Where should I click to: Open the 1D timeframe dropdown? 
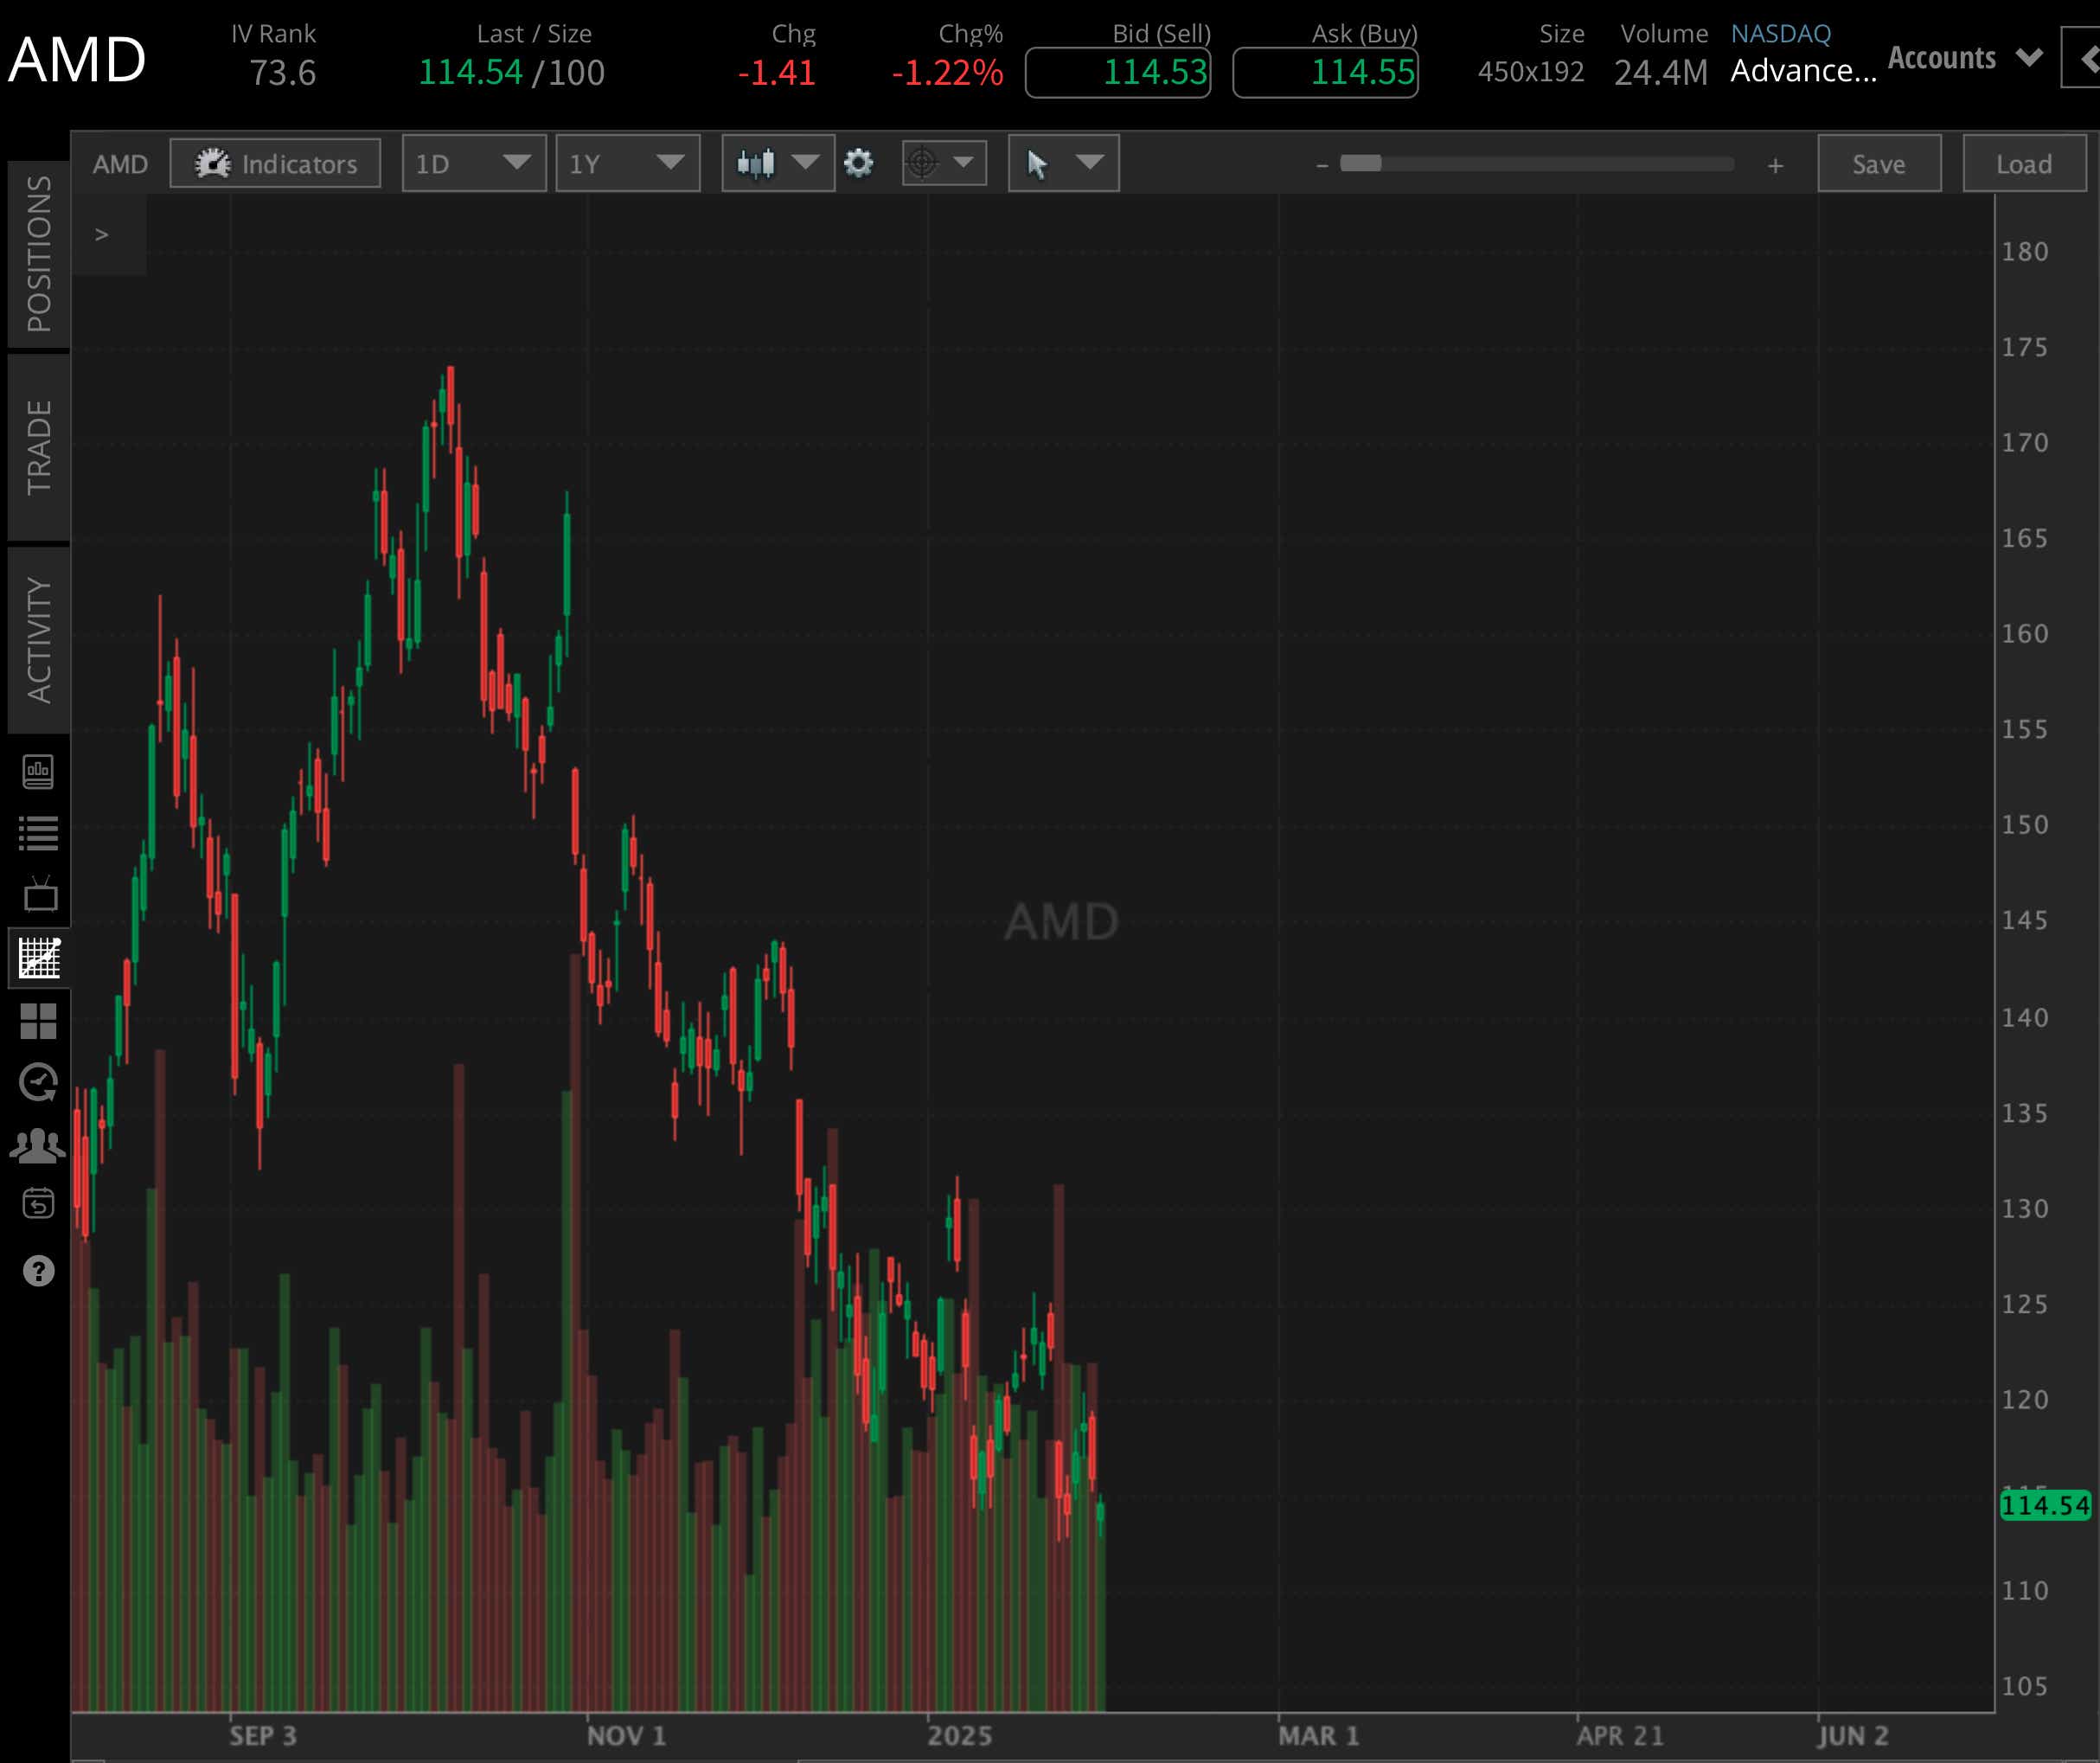tap(473, 163)
